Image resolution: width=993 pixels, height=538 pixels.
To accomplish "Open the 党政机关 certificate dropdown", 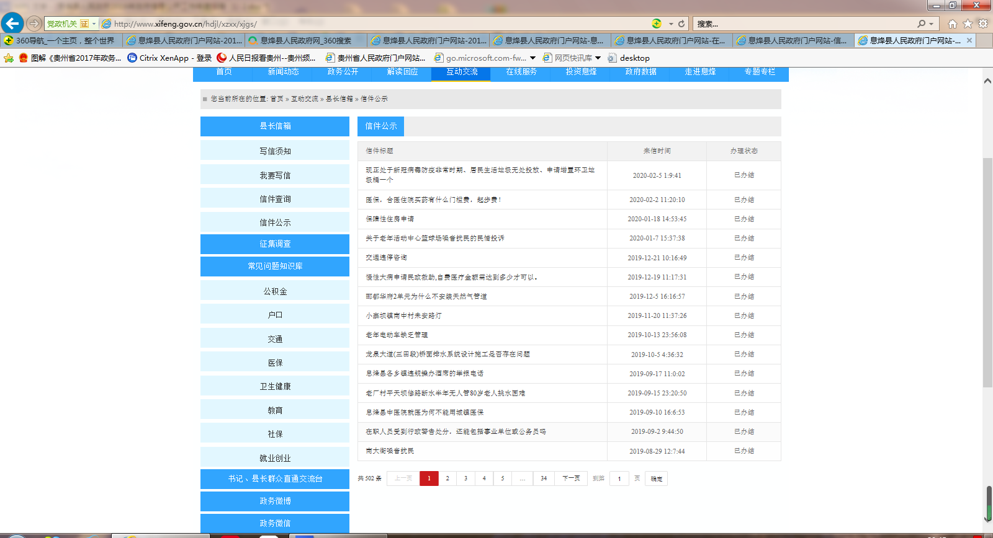I will pos(94,24).
